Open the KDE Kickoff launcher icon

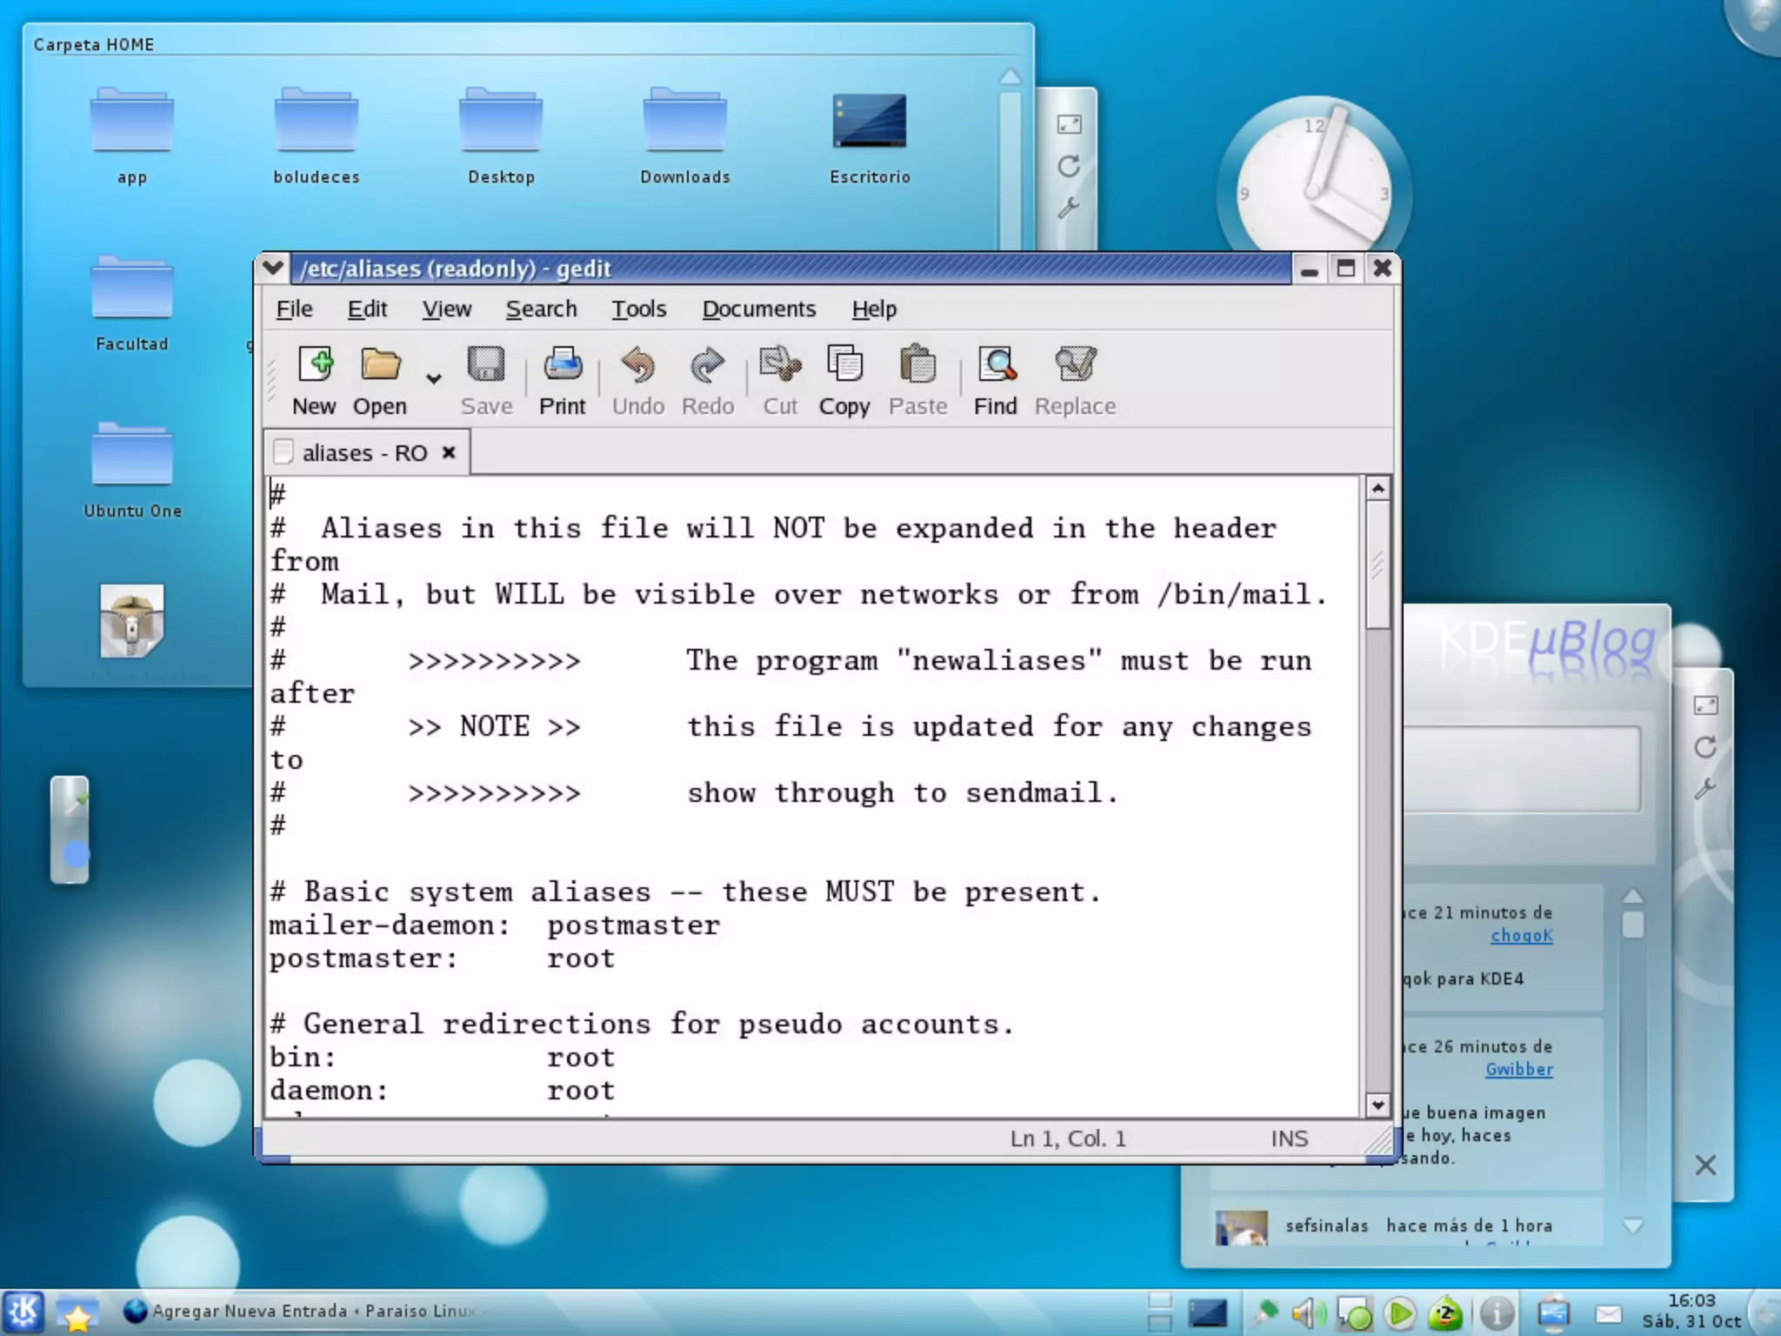point(23,1313)
